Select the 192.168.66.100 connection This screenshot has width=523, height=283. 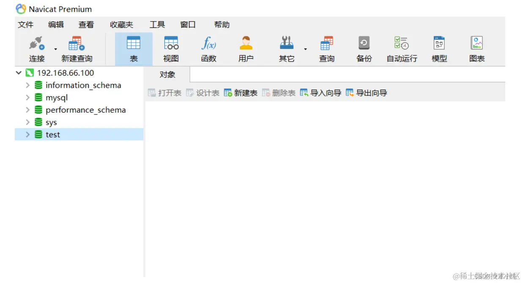(x=66, y=73)
